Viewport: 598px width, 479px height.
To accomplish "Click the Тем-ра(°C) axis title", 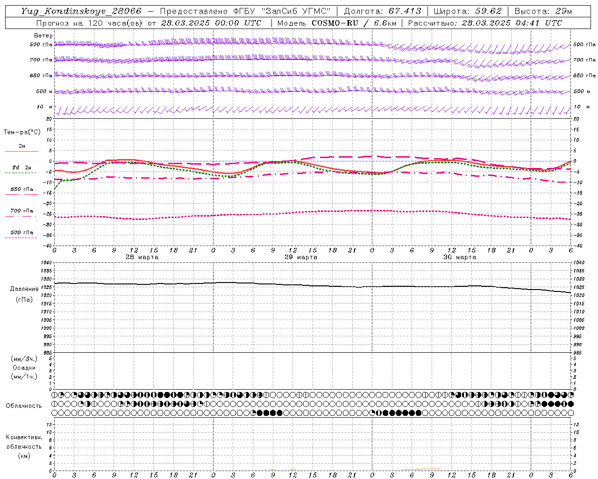I will (22, 132).
